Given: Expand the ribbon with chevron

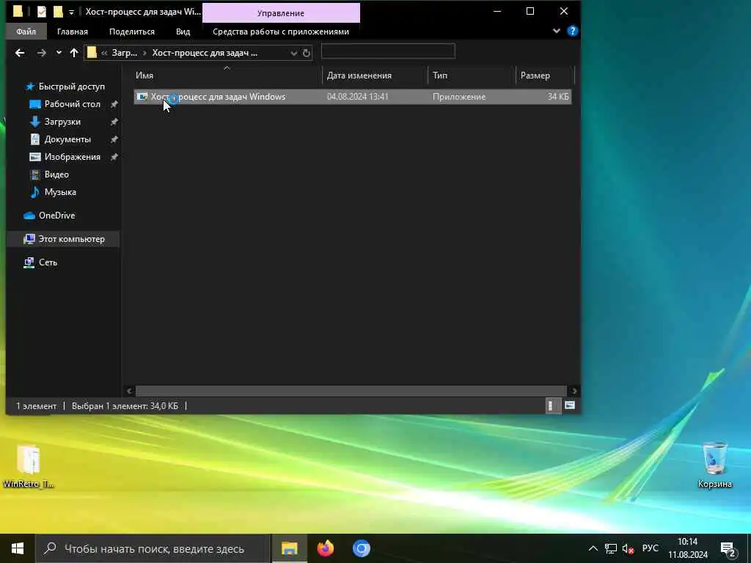Looking at the screenshot, I should (x=556, y=31).
